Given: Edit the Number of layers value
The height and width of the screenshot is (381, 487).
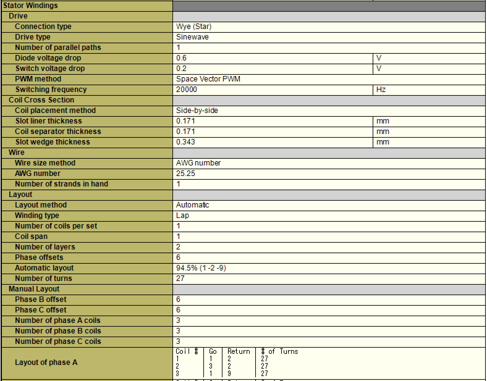Looking at the screenshot, I should (x=178, y=247).
